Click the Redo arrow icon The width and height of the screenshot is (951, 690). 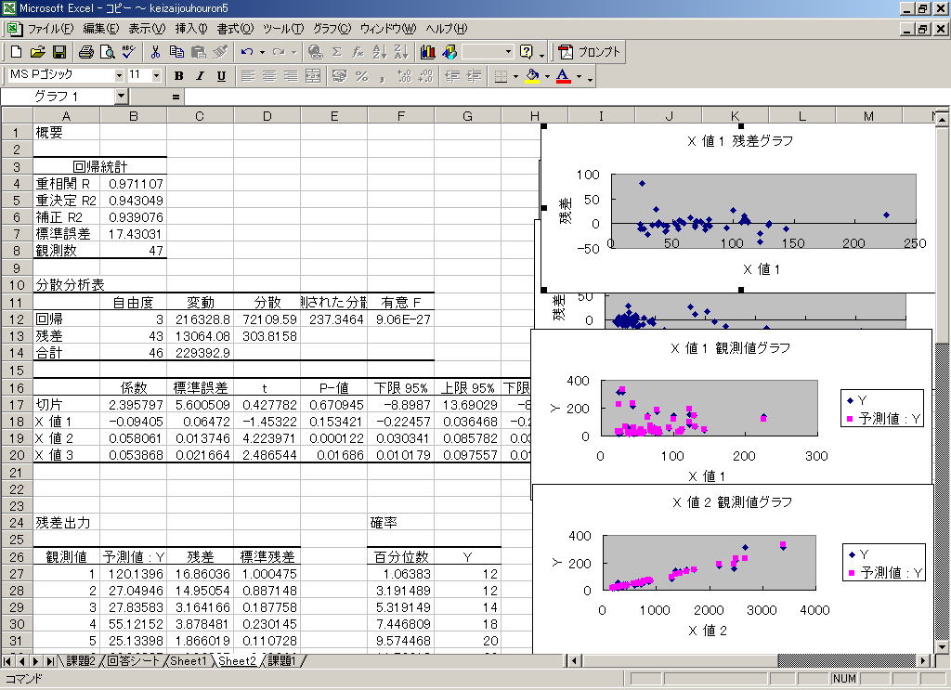[x=279, y=52]
